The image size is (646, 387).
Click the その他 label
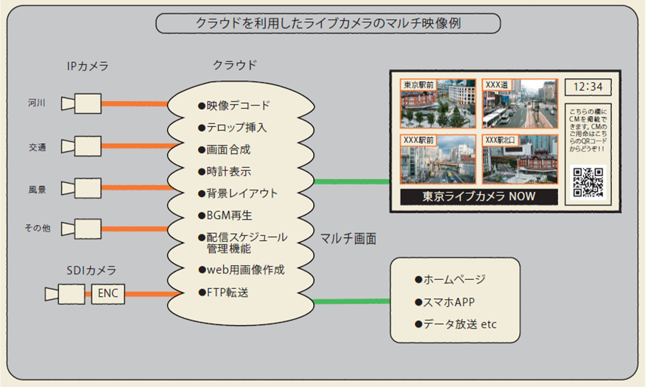(37, 228)
